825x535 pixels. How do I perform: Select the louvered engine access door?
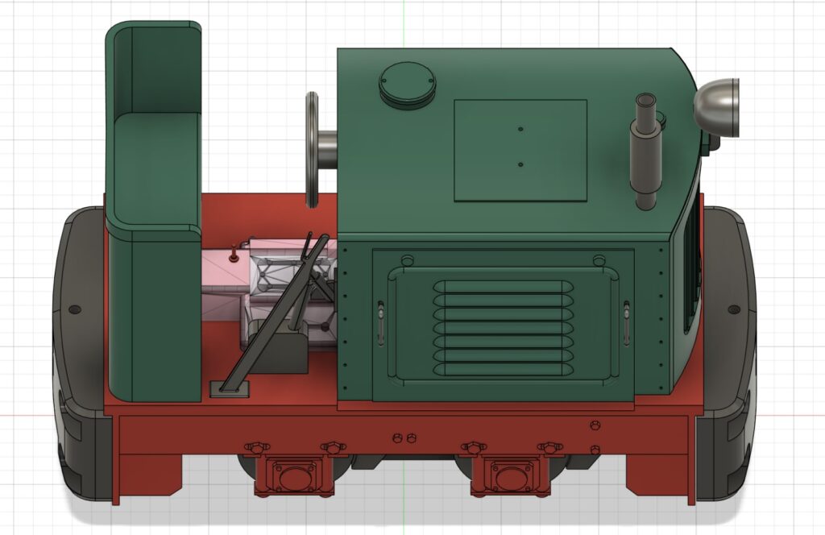(503, 324)
